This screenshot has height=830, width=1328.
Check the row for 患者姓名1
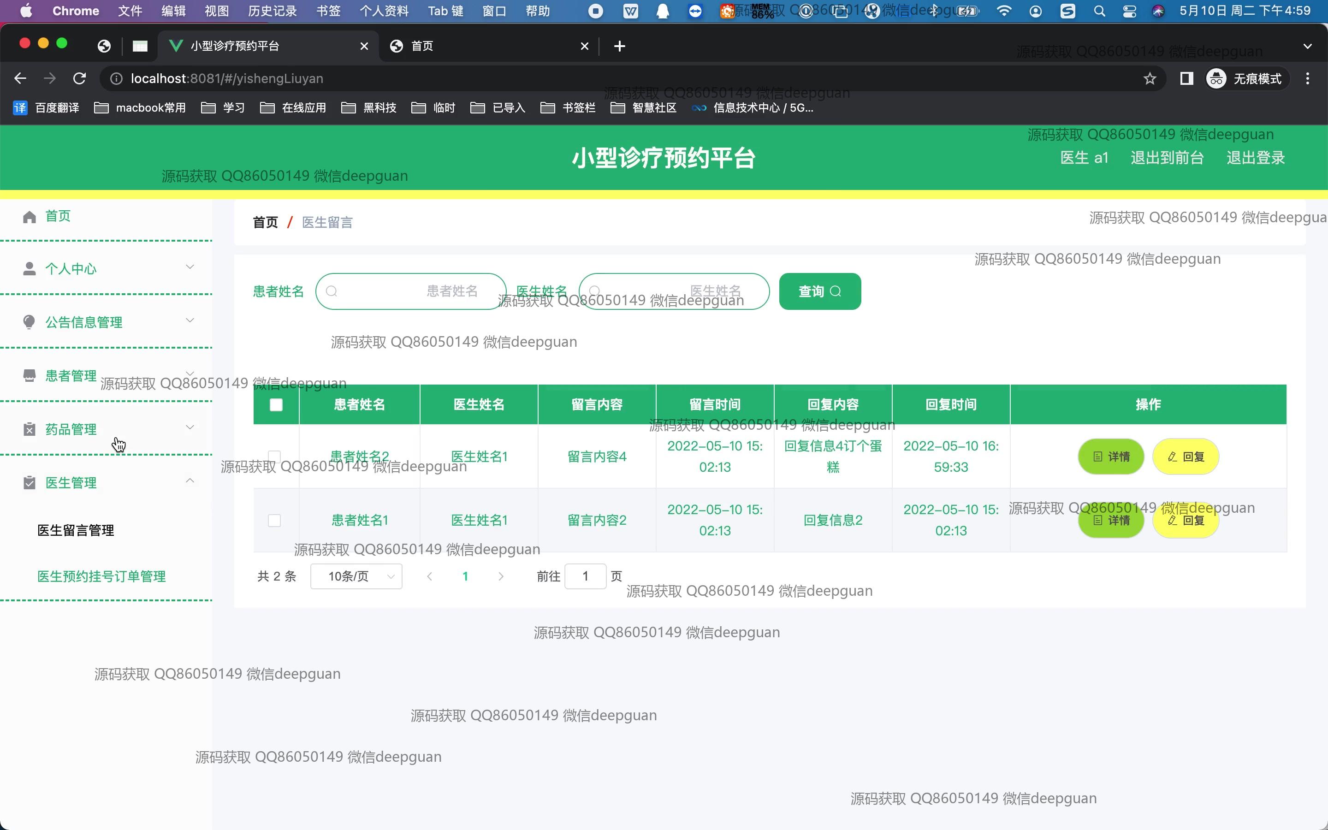(274, 520)
